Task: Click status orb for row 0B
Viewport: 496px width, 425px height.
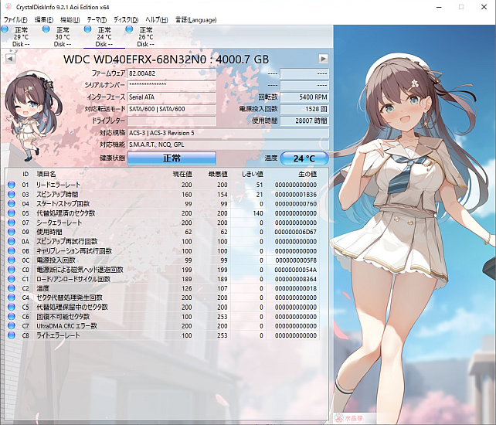Action: pos(12,250)
